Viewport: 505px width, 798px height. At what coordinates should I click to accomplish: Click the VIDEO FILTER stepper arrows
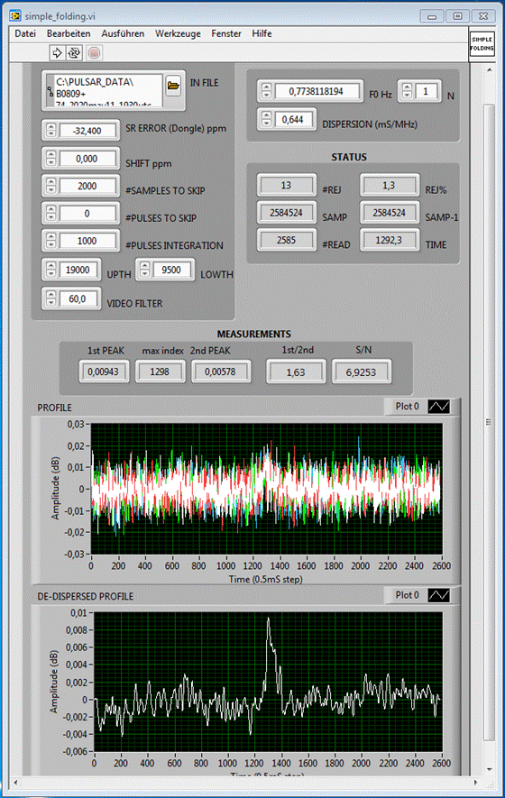[x=50, y=298]
